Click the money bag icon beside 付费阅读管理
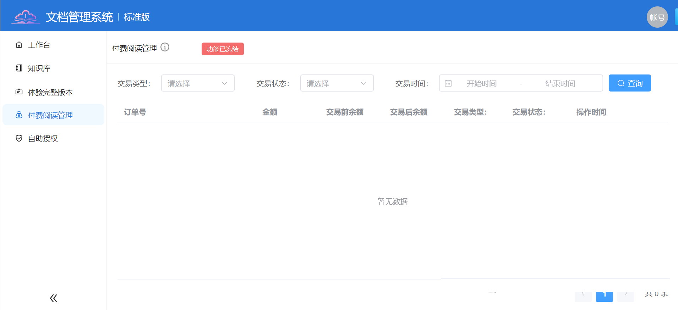Viewport: 678px width, 310px height. 19,115
